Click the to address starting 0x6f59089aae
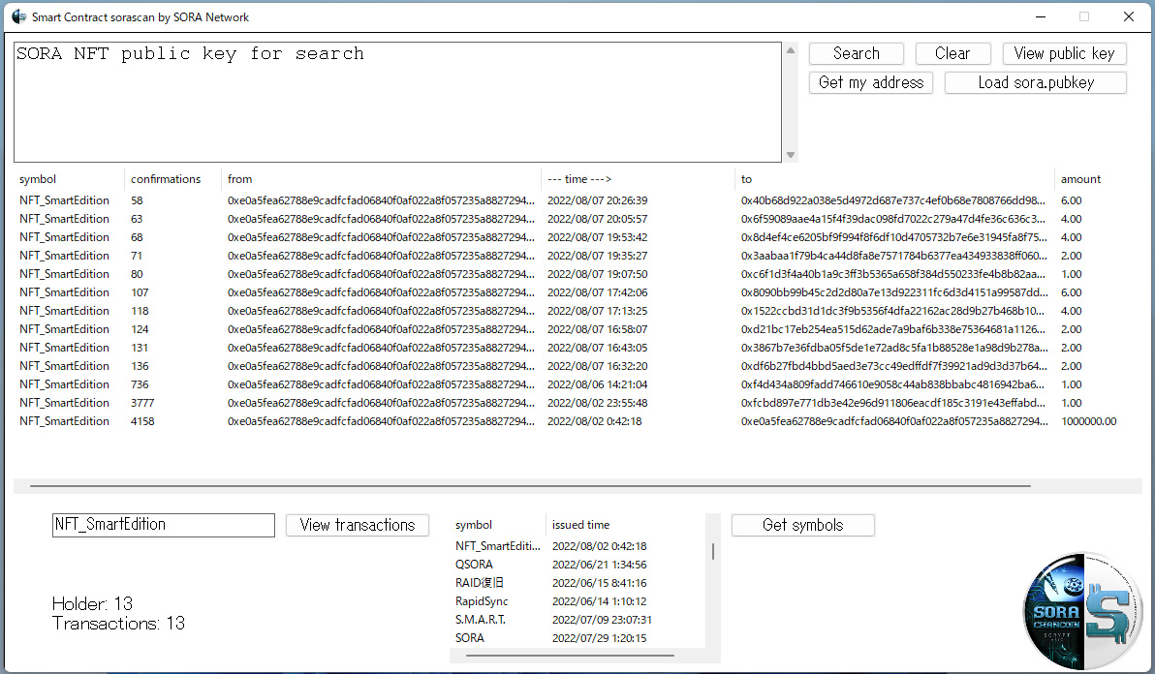Viewport: 1155px width, 674px height. [x=893, y=219]
